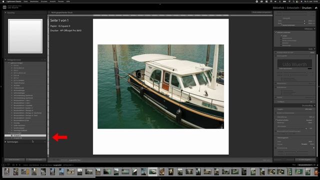This screenshot has width=320, height=180.
Task: Go back with the filmstrip left arrow
Action: (x=16, y=165)
